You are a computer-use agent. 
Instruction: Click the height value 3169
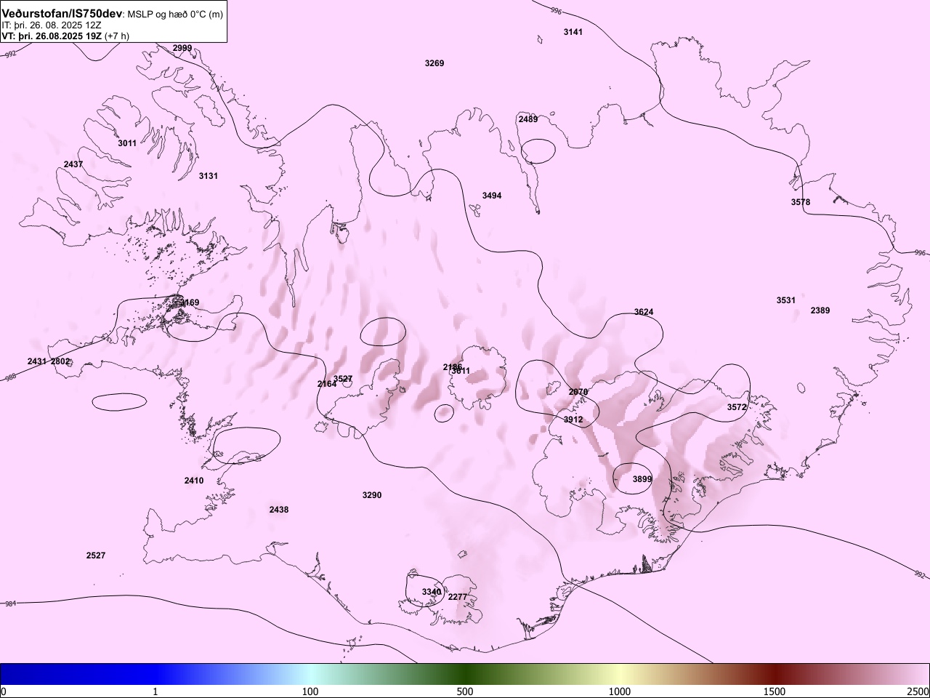189,302
